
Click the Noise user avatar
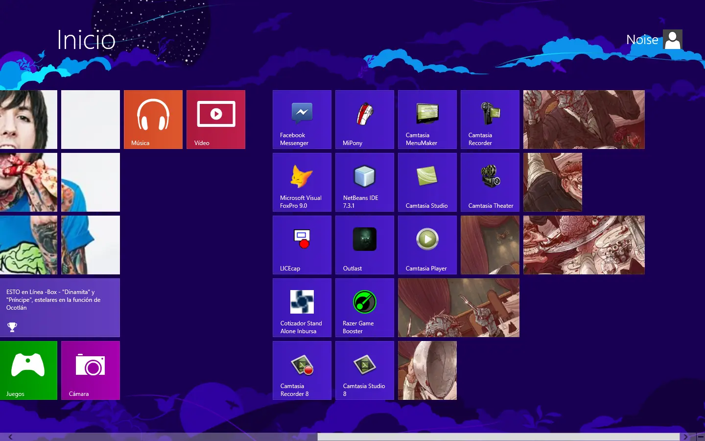click(x=673, y=39)
